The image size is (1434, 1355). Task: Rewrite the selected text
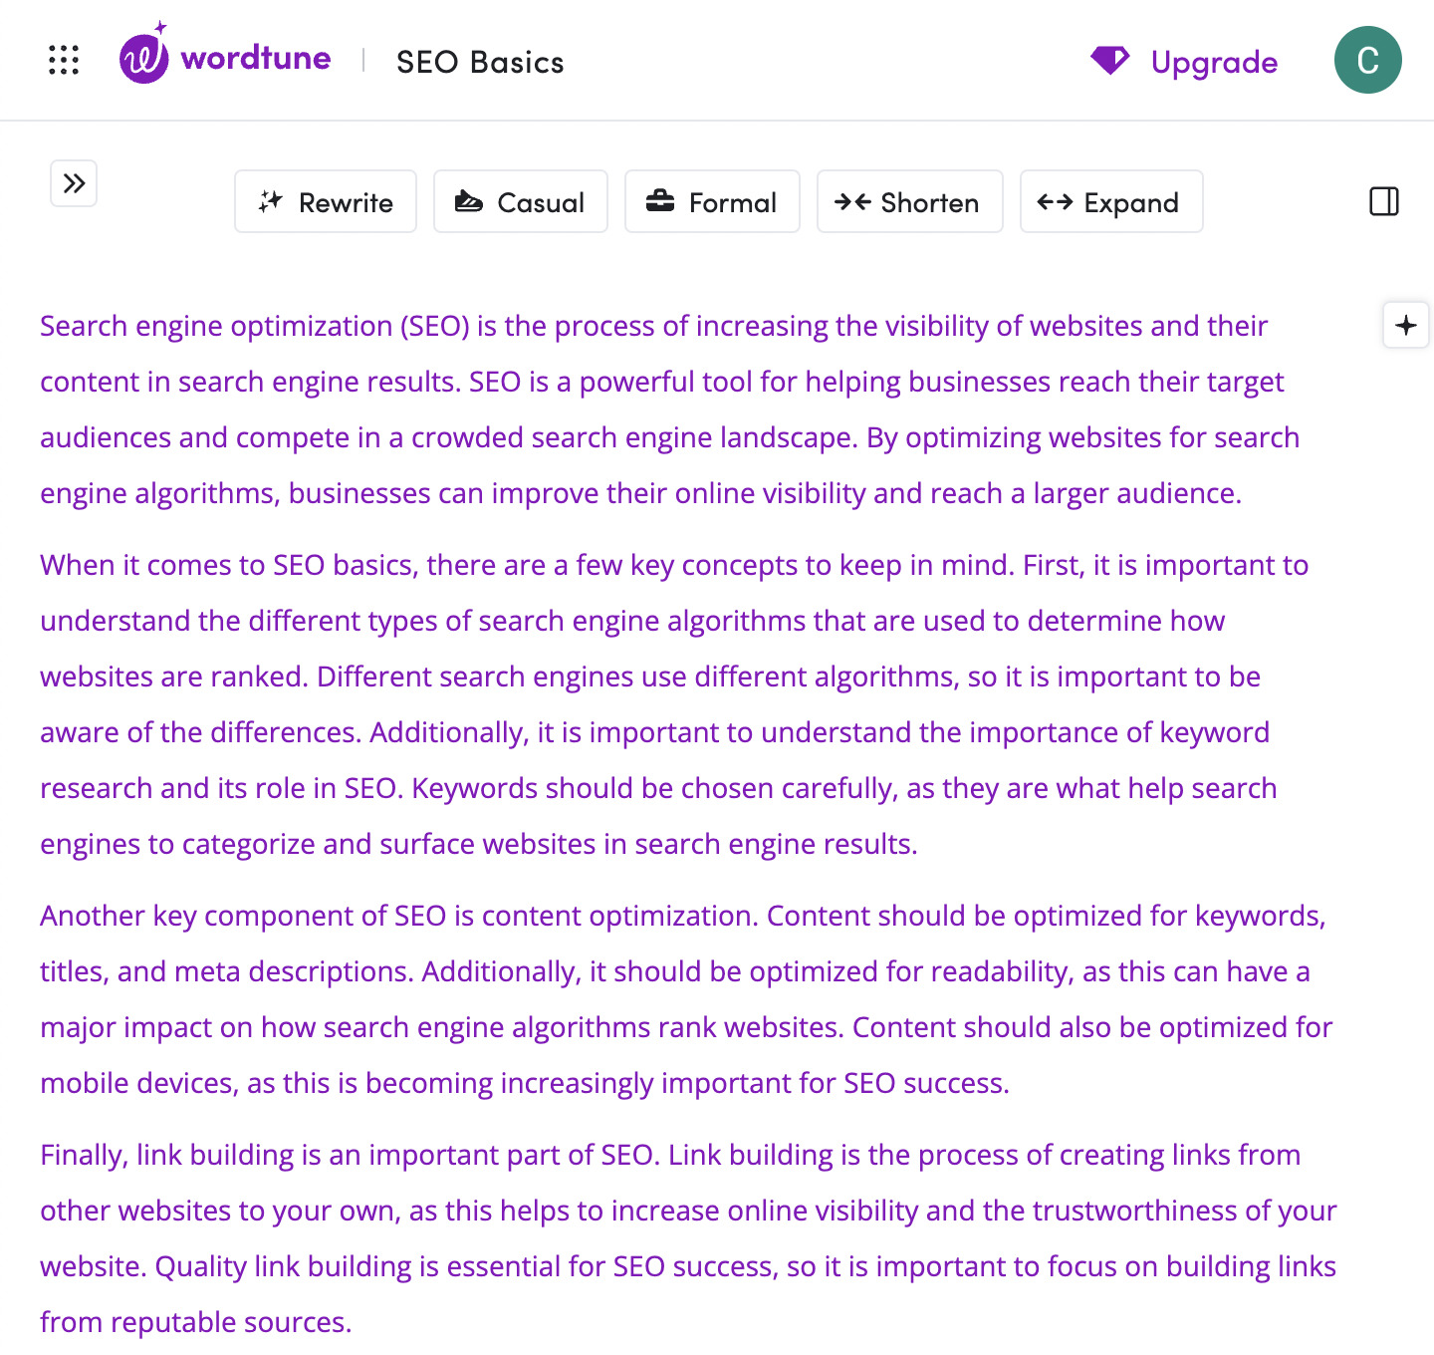click(x=326, y=202)
